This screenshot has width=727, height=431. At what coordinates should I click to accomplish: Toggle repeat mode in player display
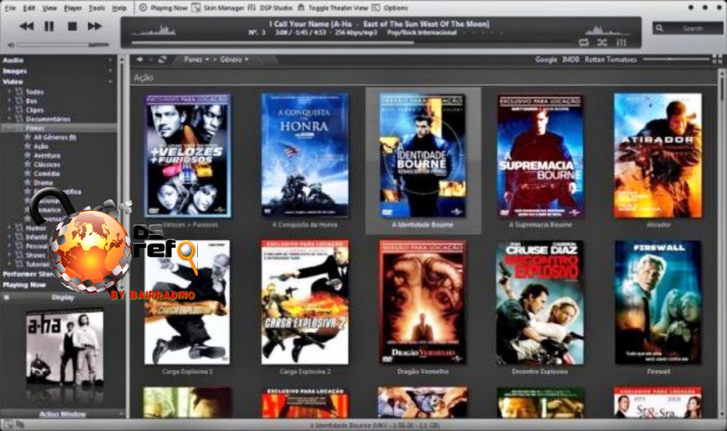pos(584,42)
